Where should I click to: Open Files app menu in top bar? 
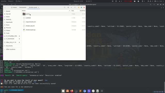(19, 1)
